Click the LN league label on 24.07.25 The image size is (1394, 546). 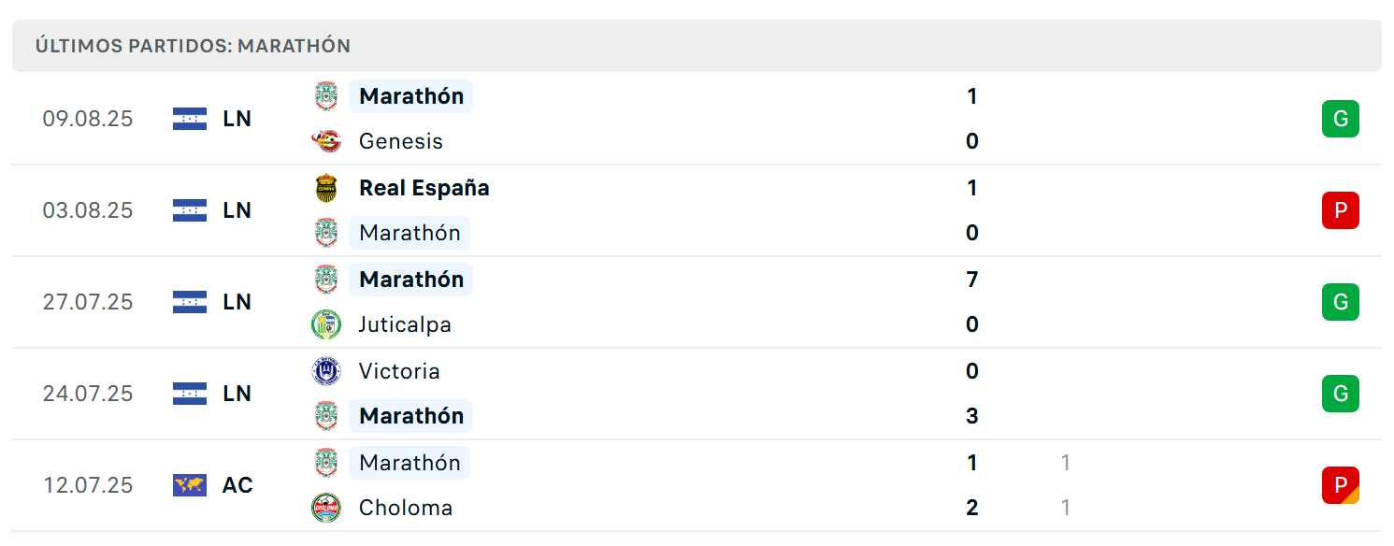(x=237, y=394)
